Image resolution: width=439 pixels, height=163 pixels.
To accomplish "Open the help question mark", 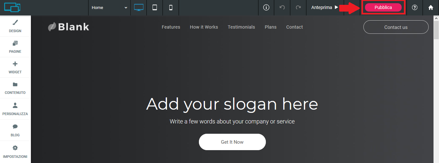I will coord(415,7).
